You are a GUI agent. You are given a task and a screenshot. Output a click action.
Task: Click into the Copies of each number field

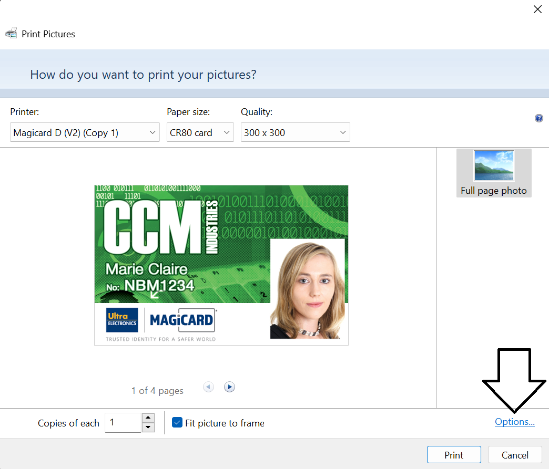click(123, 422)
